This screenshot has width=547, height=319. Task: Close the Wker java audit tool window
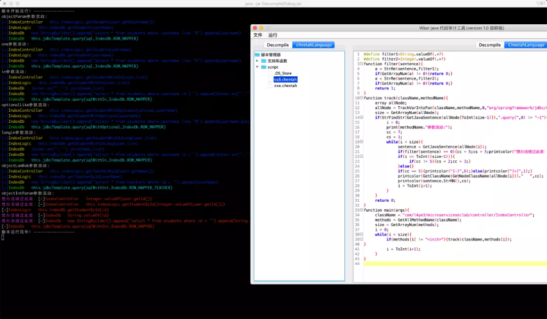pos(255,28)
